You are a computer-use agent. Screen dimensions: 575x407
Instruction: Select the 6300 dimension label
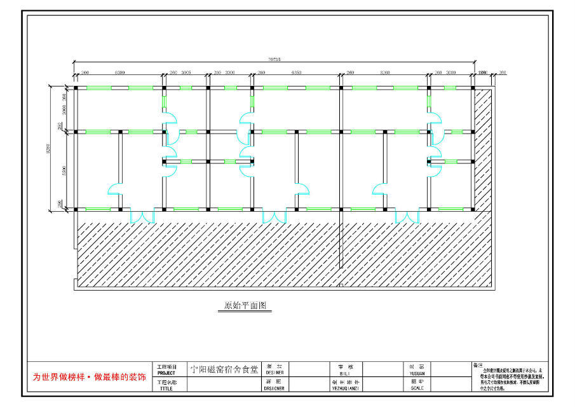[x=119, y=72]
